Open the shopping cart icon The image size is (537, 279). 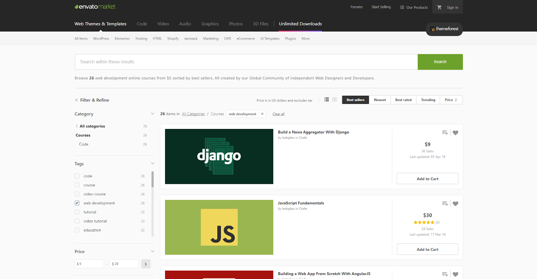[439, 7]
